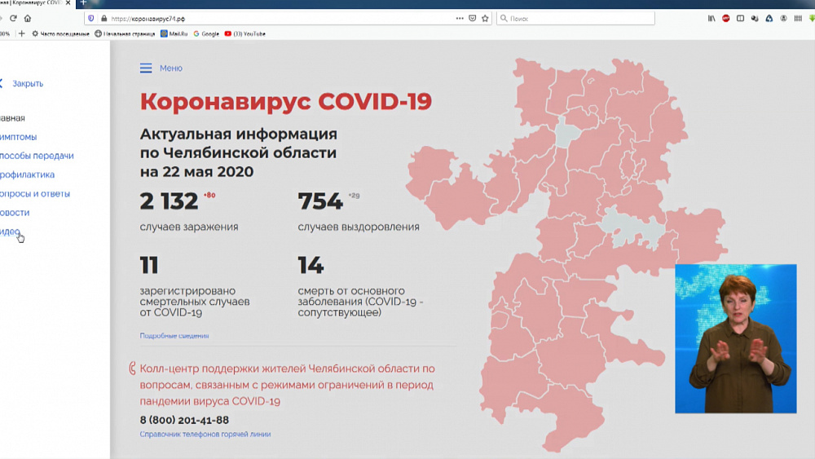Screen dimensions: 815x459
Task: Open the Подробные сведения link
Action: pyautogui.click(x=174, y=336)
